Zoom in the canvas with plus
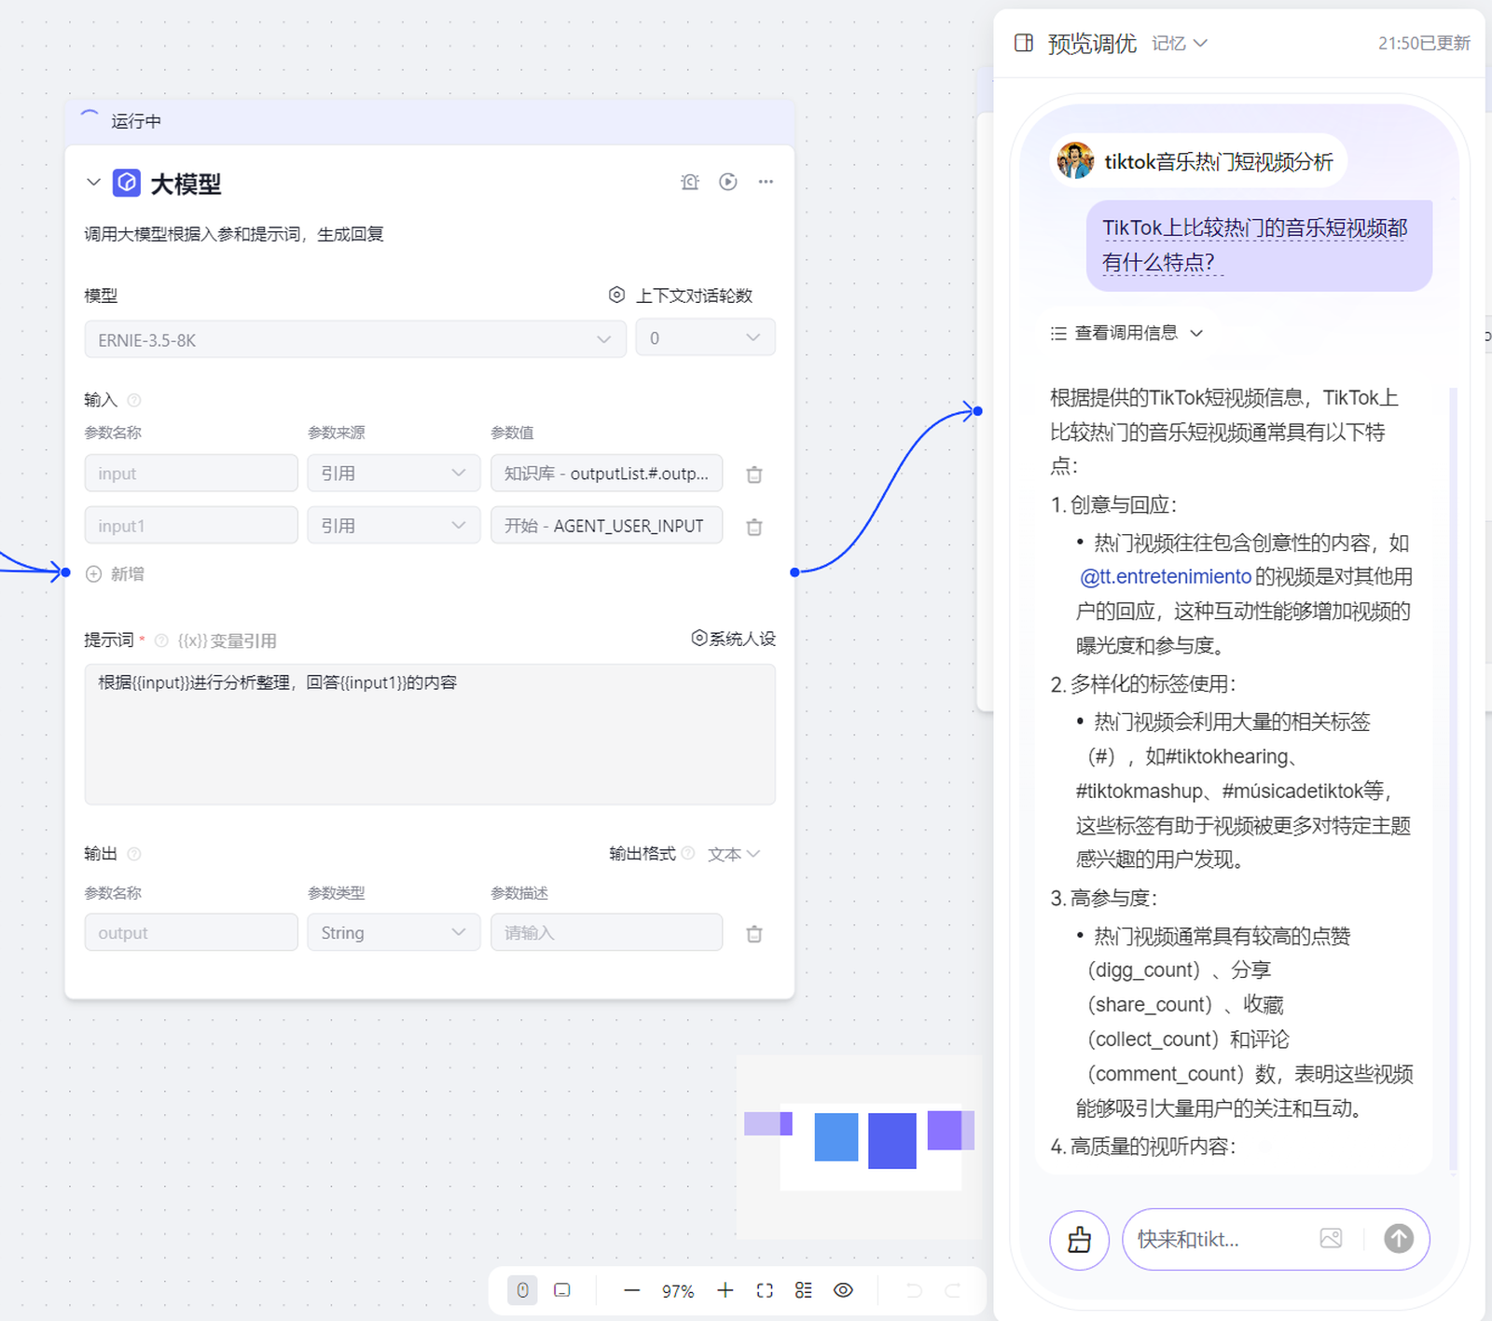The height and width of the screenshot is (1321, 1492). point(725,1290)
